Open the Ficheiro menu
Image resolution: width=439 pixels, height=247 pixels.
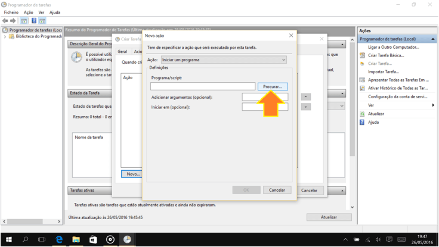coord(11,12)
